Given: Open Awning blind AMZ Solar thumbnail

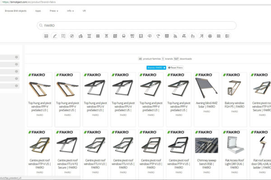Looking at the screenshot, I should coord(206,88).
